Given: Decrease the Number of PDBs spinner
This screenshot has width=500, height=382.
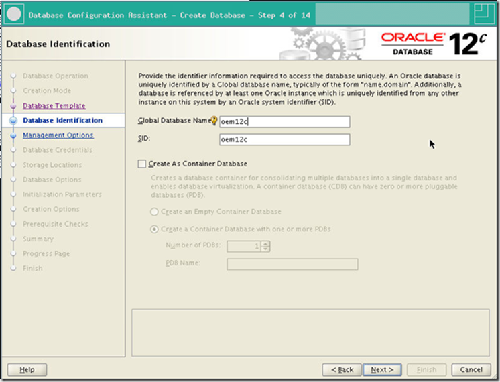Looking at the screenshot, I should click(x=265, y=249).
